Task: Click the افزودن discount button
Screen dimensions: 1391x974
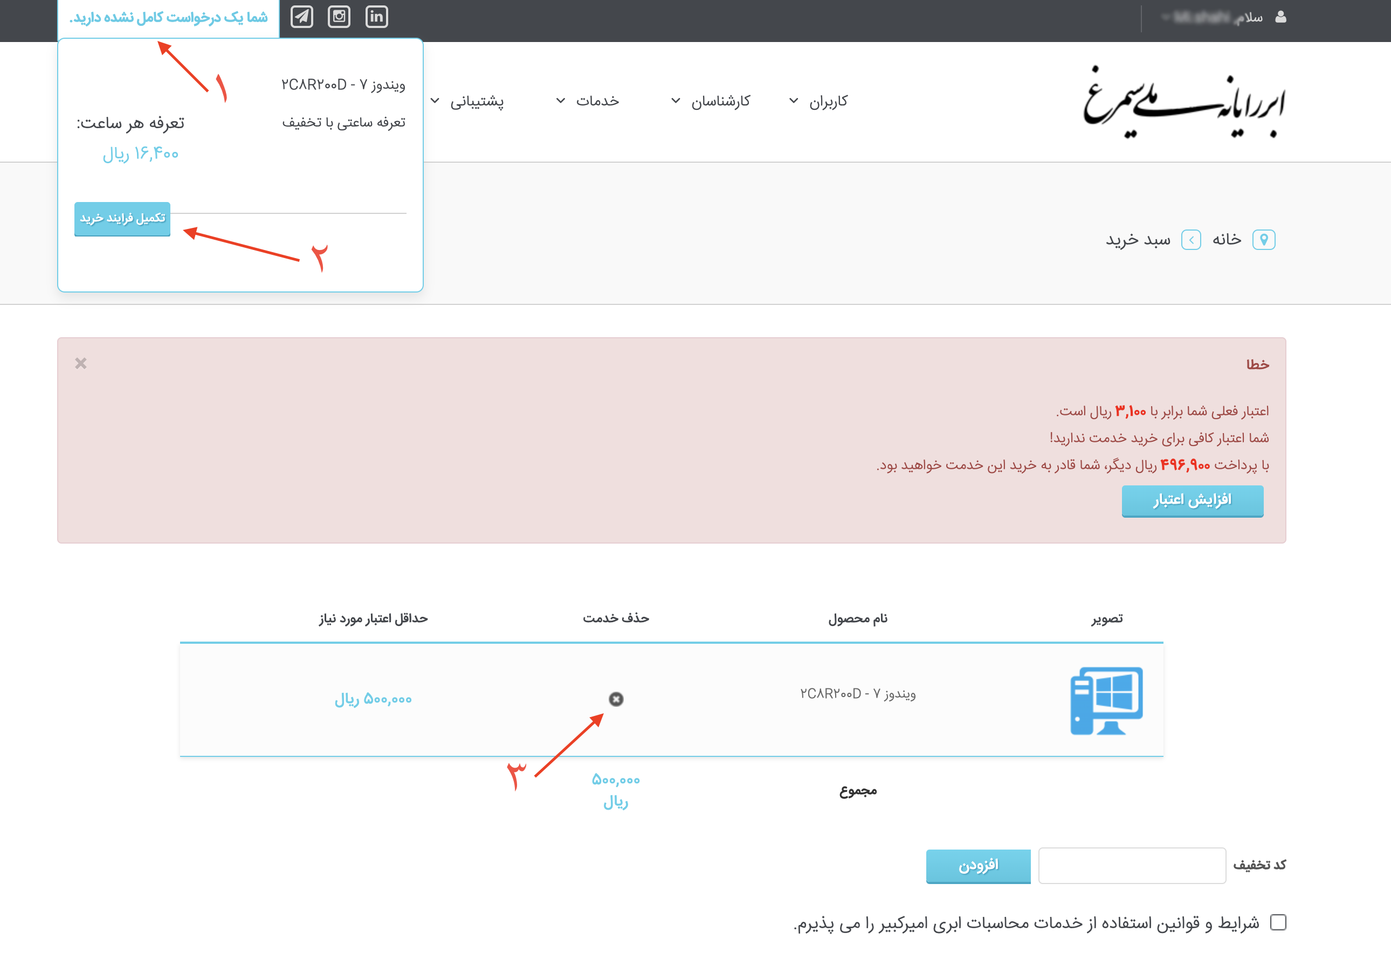Action: pyautogui.click(x=978, y=866)
